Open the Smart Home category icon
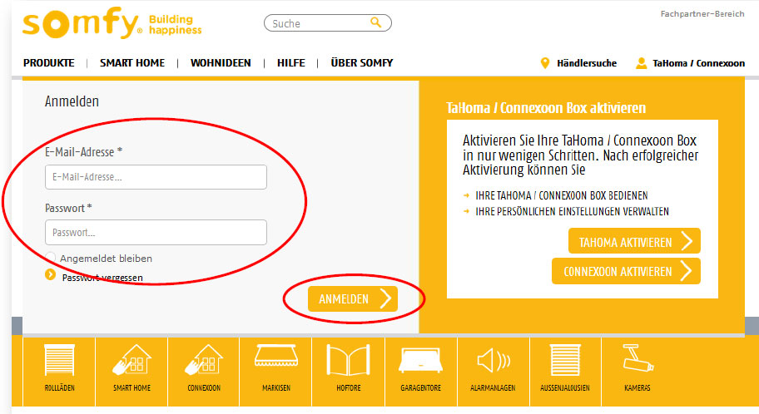Image resolution: width=759 pixels, height=414 pixels. (x=131, y=360)
